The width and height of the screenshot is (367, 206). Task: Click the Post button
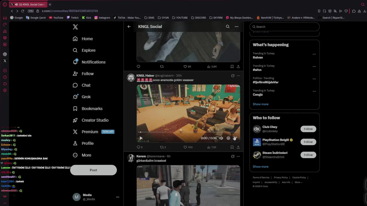point(93,170)
